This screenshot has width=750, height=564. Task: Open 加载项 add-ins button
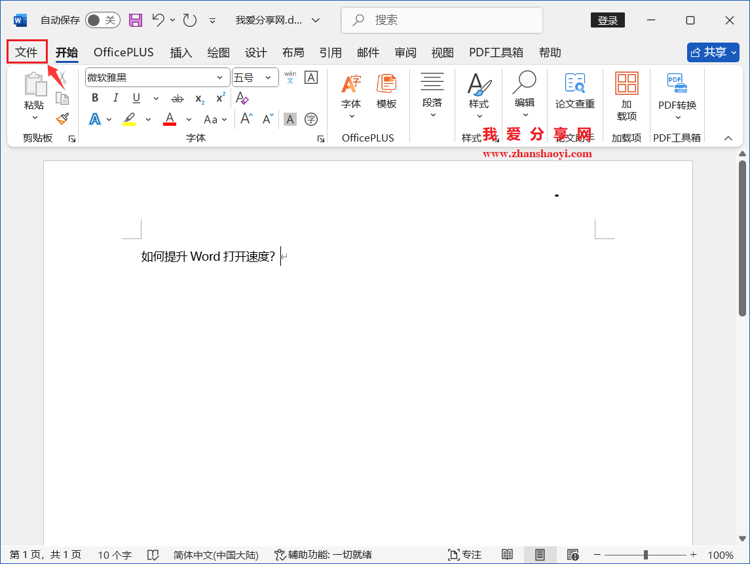coord(627,97)
